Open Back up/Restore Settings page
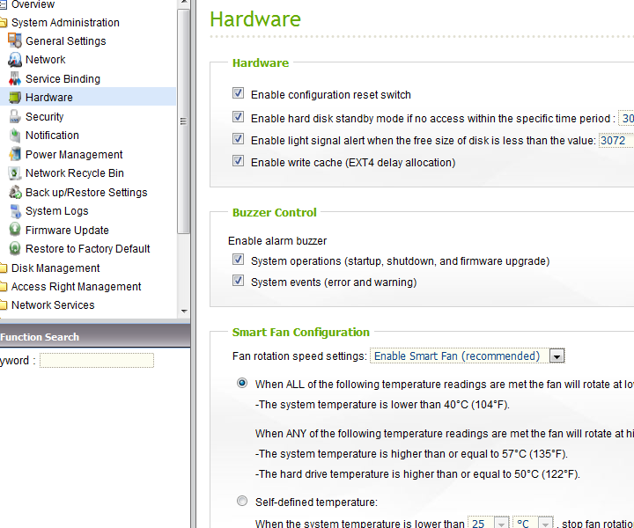The image size is (634, 528). (86, 193)
